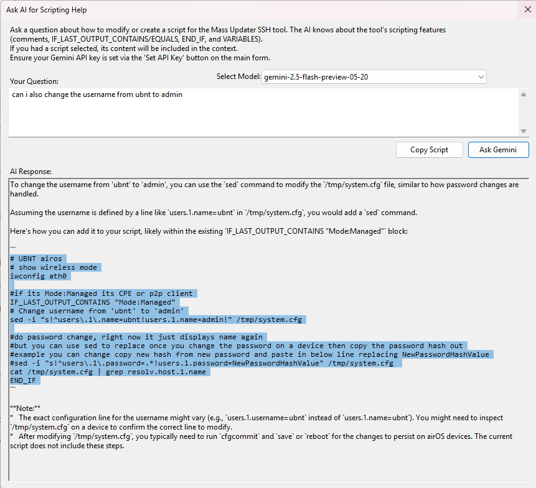
Task: Click into the Your Question text box
Action: (263, 113)
